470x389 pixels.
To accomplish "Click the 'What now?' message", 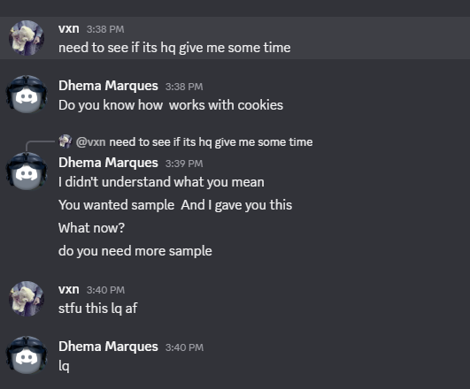I will [91, 228].
